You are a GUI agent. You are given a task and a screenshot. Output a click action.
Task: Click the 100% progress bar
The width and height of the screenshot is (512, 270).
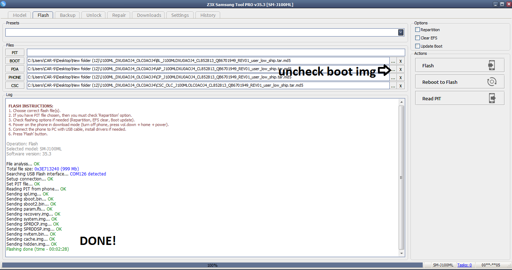[212, 265]
